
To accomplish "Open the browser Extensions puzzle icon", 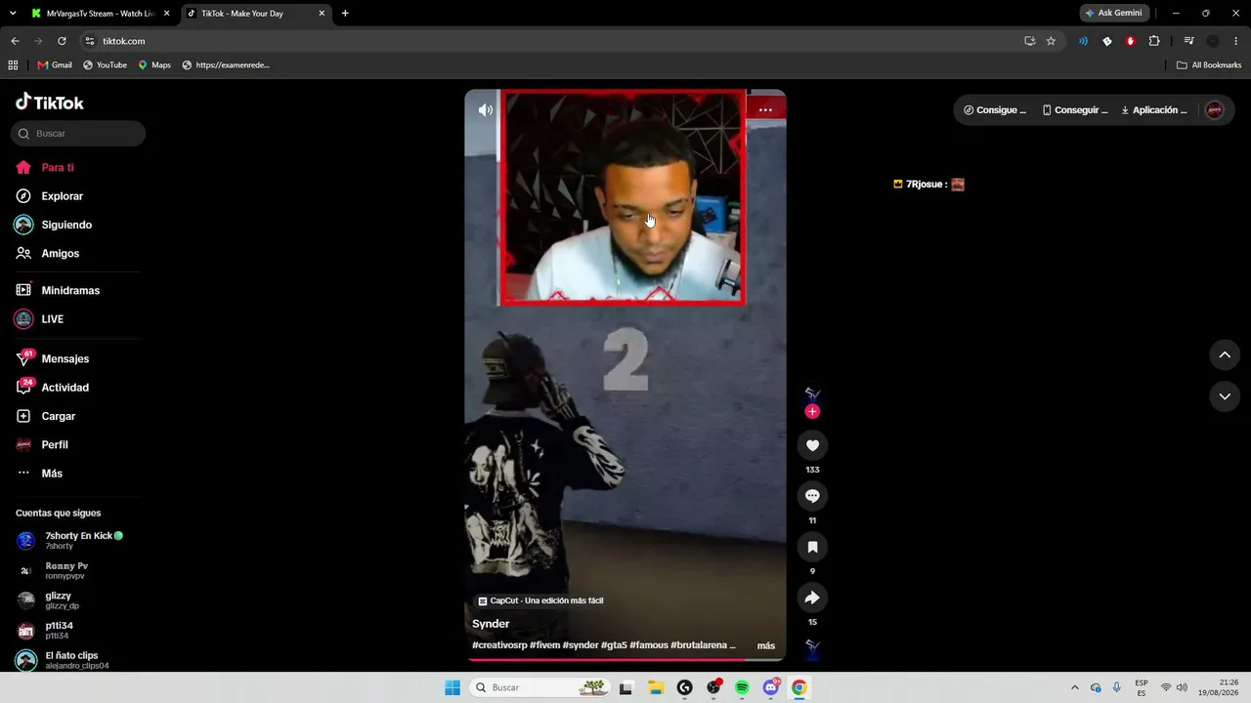I will [x=1154, y=41].
